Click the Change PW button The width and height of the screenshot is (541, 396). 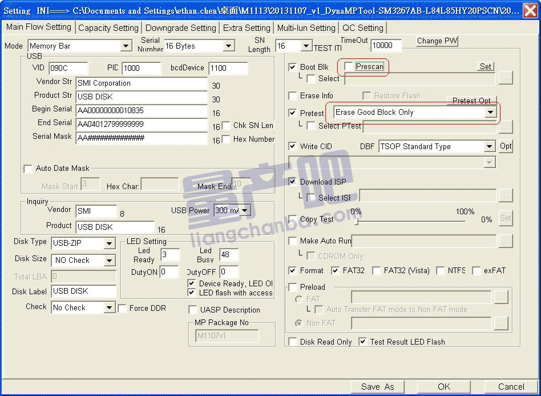[437, 41]
